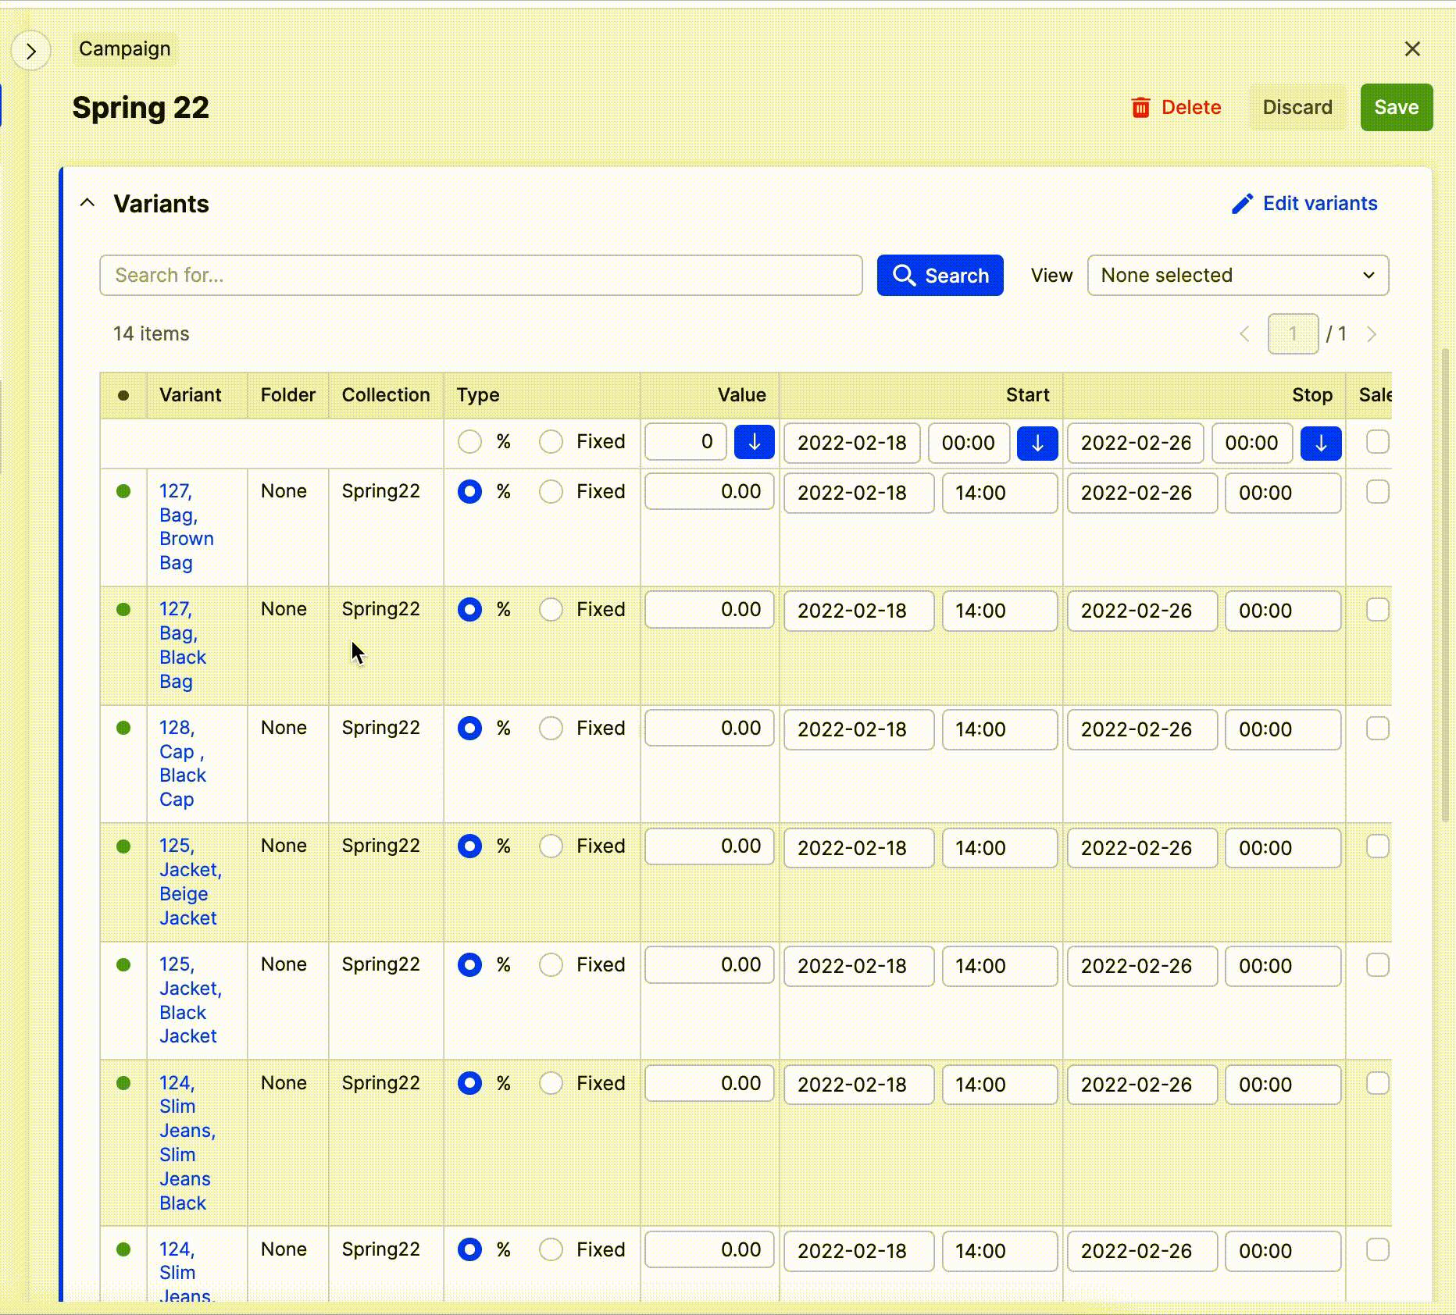
Task: Open Start date picker for Beige Jacket
Action: pyautogui.click(x=858, y=848)
